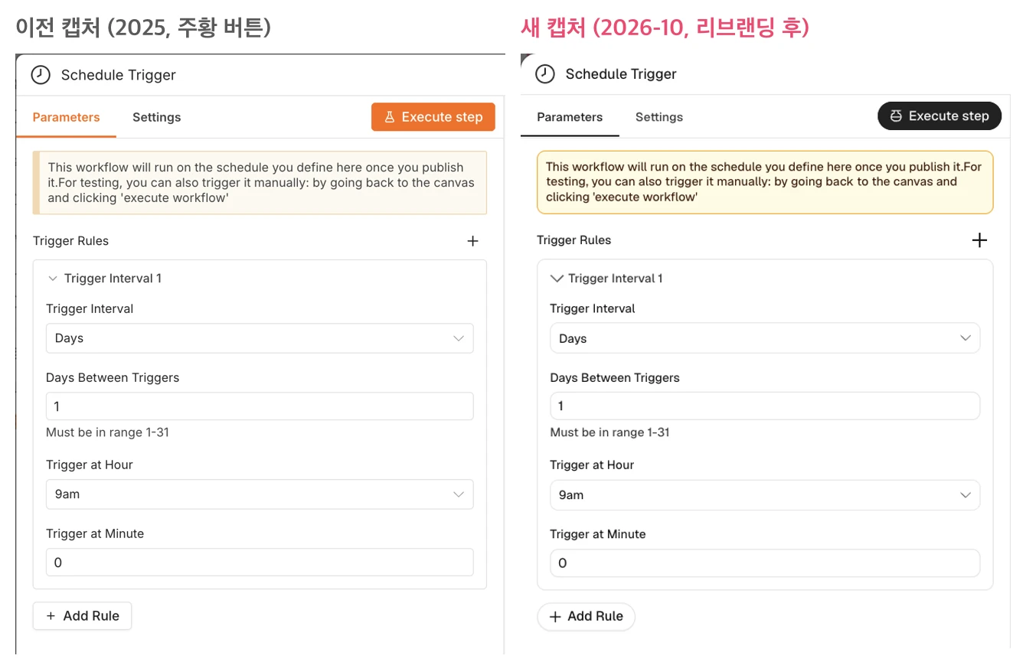Viewport: 1026px width, 662px height.
Task: Click the 'Schedule Trigger' title in 이전 캡처
Action: click(x=119, y=75)
